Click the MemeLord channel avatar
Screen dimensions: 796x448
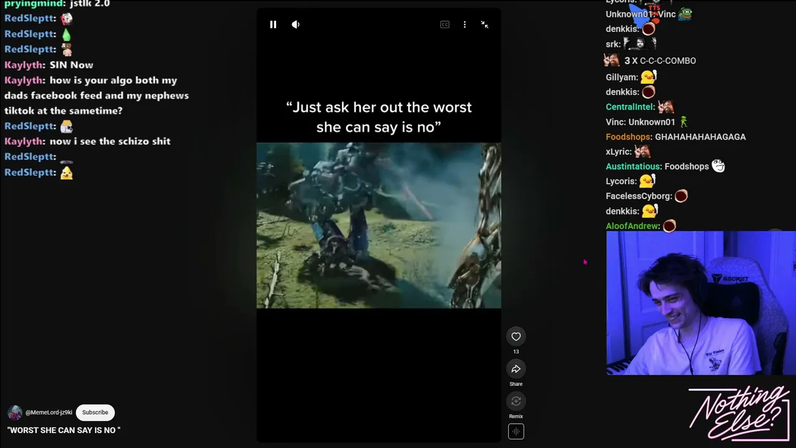coord(15,413)
